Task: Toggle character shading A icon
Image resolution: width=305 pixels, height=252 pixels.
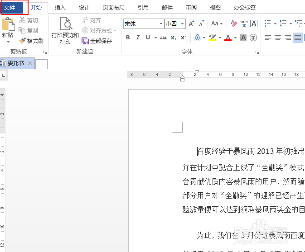Action: (243, 38)
